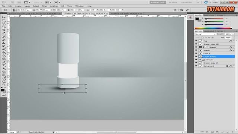238x134 pixels.
Task: Select the Design workspace button
Action: click(x=173, y=2)
